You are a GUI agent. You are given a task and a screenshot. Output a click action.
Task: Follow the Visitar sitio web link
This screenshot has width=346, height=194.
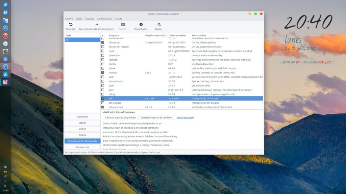[186, 118]
